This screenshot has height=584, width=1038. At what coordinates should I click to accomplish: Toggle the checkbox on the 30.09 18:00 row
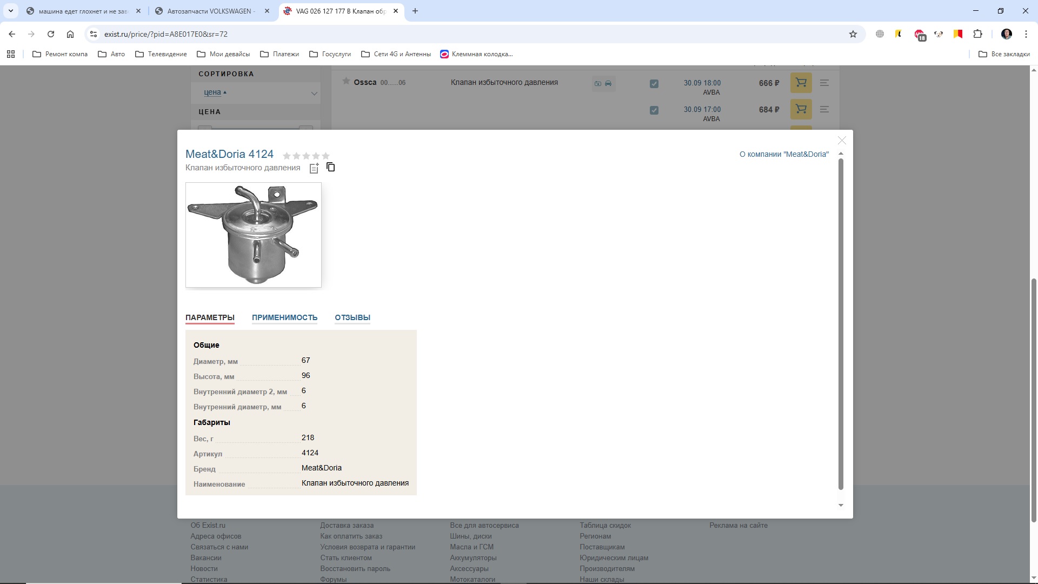click(x=654, y=84)
